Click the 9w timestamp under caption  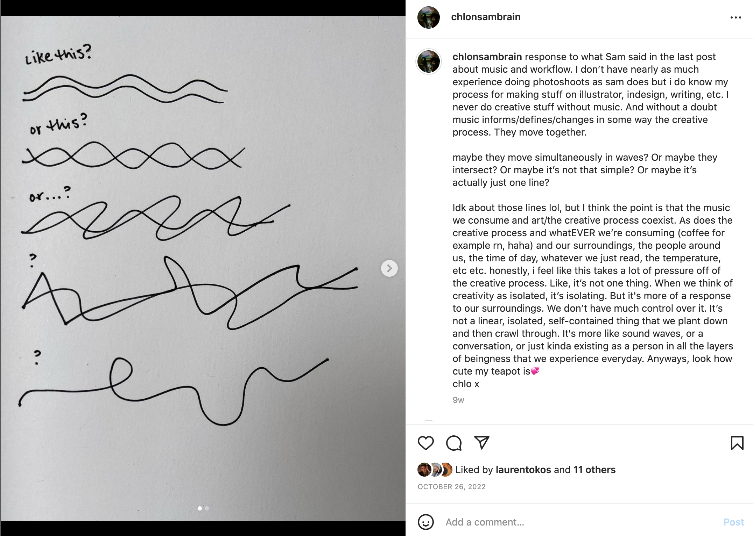pyautogui.click(x=458, y=400)
